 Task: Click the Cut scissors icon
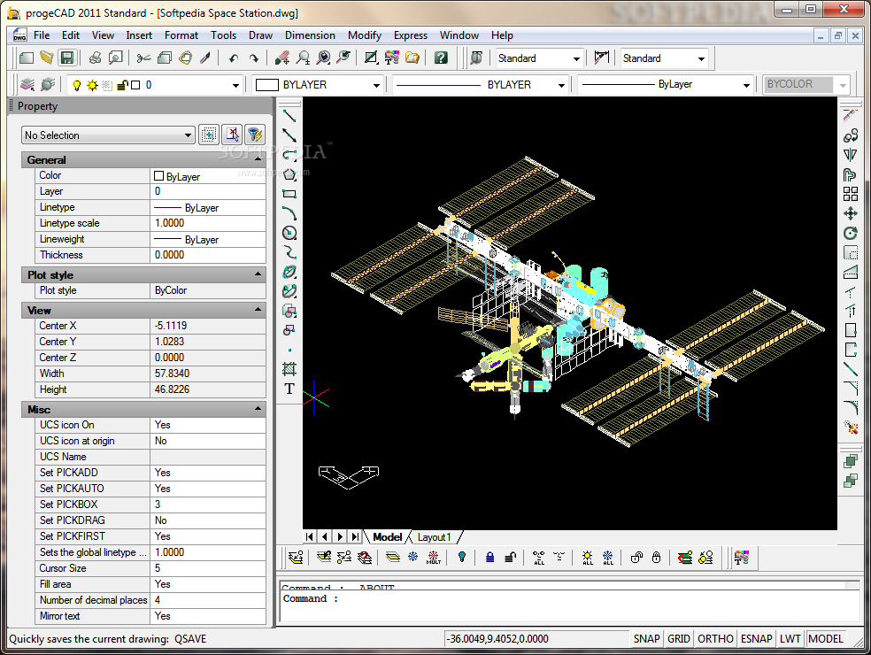coord(144,58)
